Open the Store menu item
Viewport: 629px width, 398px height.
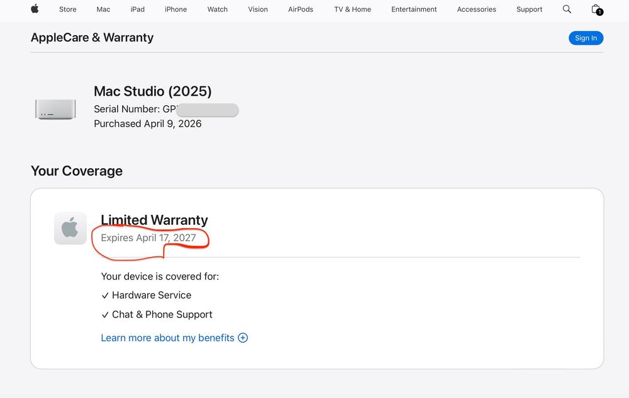point(68,9)
